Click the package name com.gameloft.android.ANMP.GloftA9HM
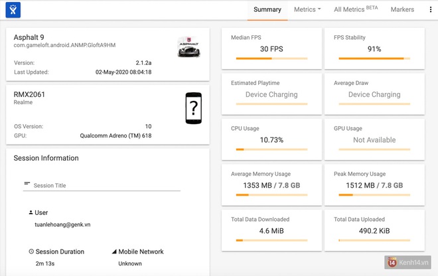This screenshot has height=276, width=438. tap(64, 45)
